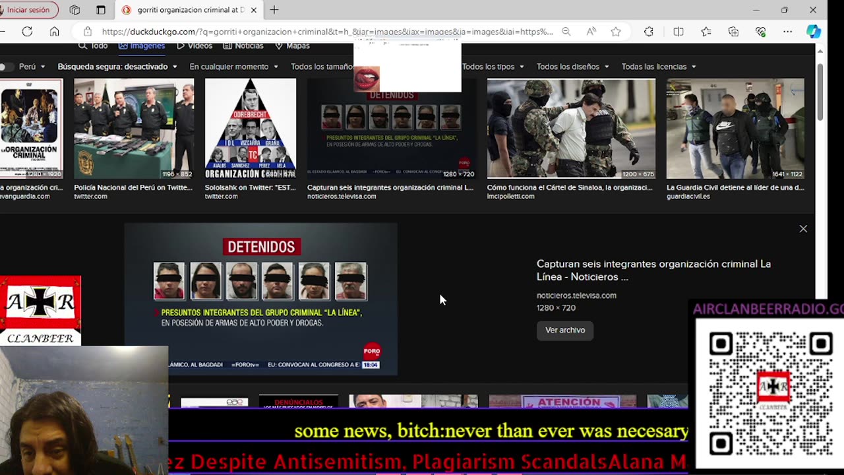Start Read aloud from the address bar
844x475 pixels.
click(591, 32)
